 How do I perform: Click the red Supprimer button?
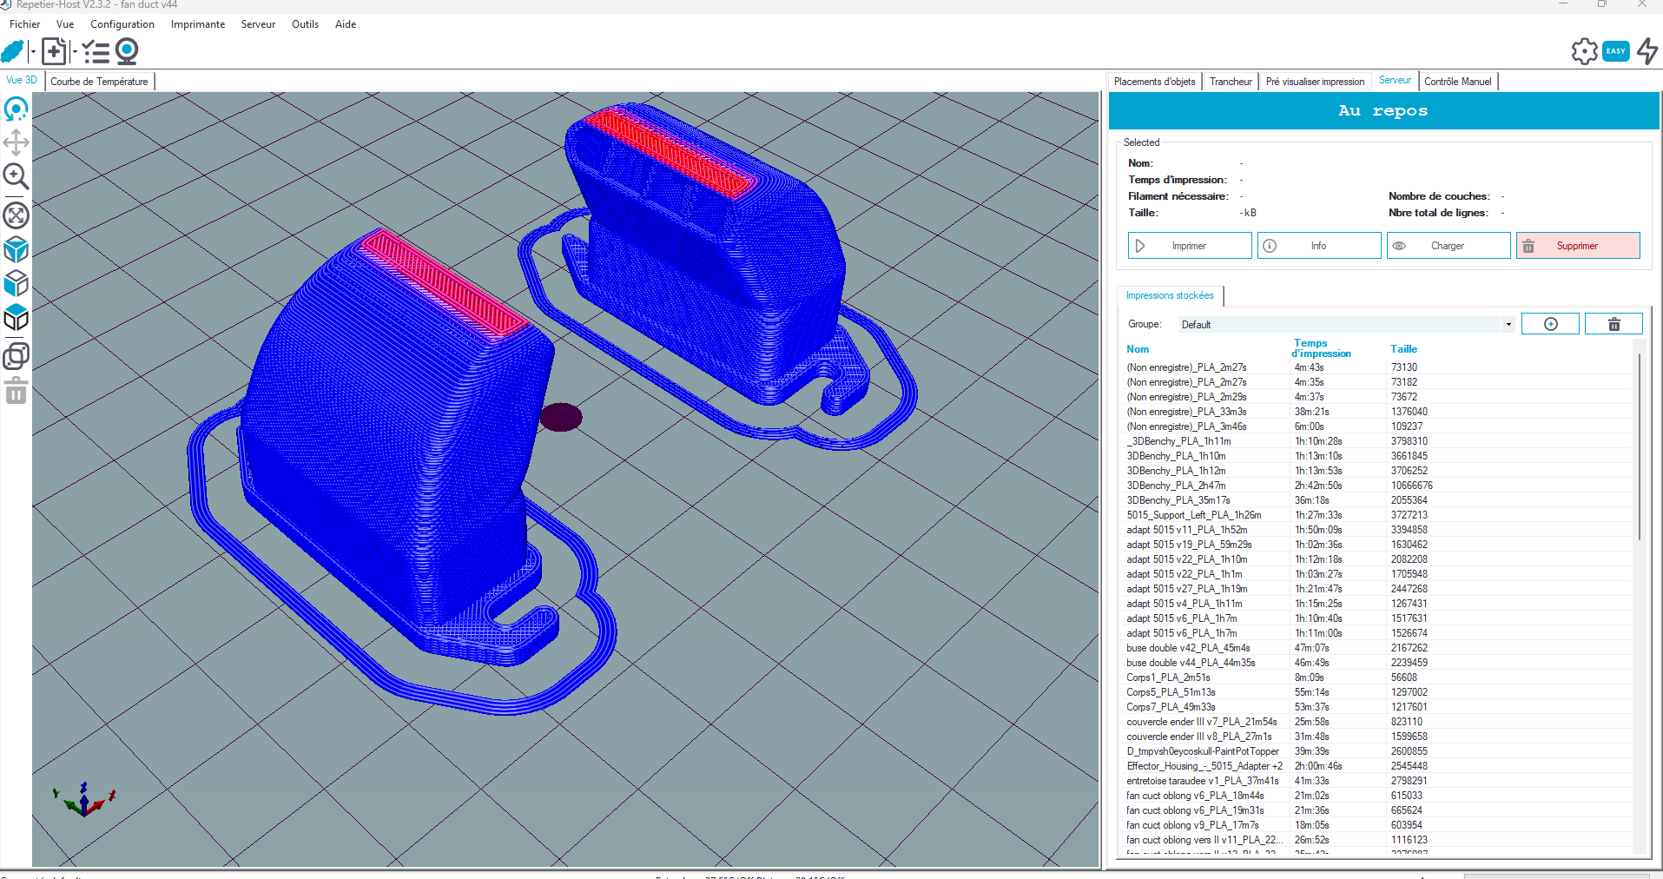1578,246
